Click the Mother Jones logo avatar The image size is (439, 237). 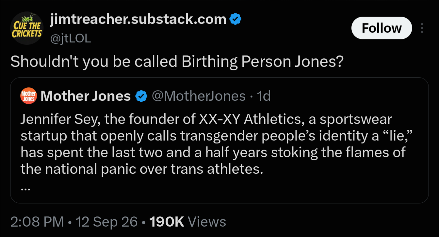[29, 96]
